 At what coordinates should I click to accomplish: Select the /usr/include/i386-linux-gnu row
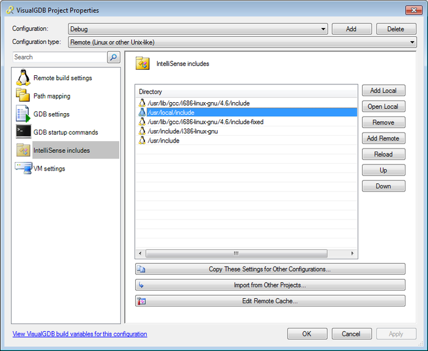pyautogui.click(x=246, y=131)
